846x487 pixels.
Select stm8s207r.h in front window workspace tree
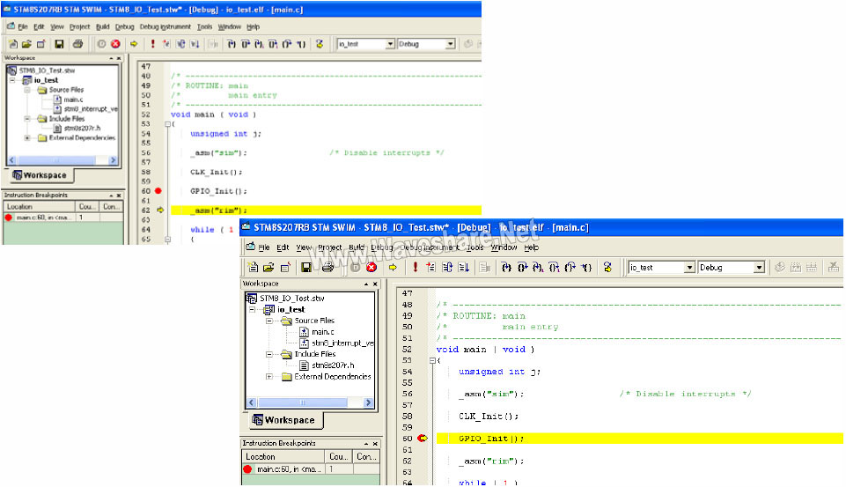click(x=331, y=365)
